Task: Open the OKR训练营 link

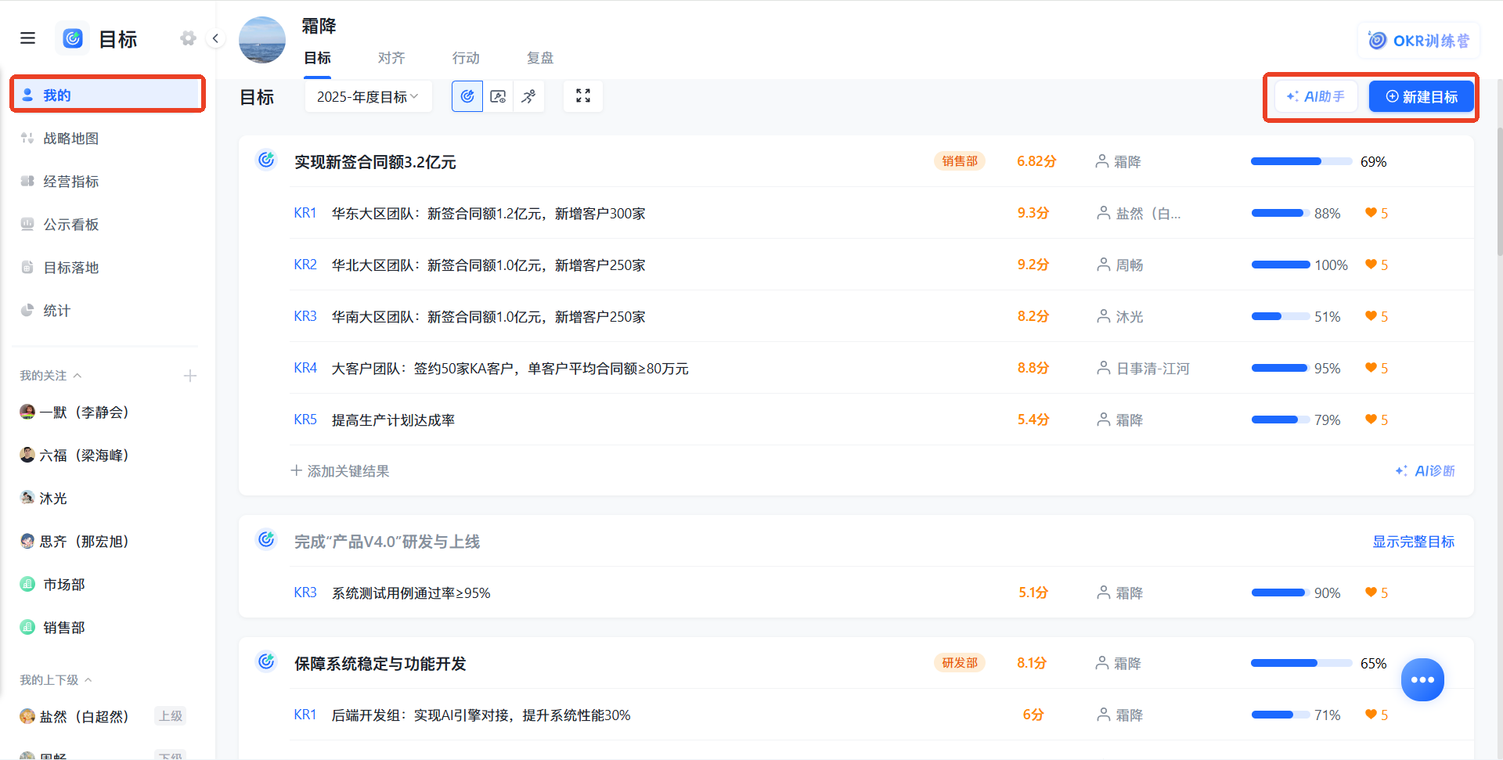Action: (1418, 40)
